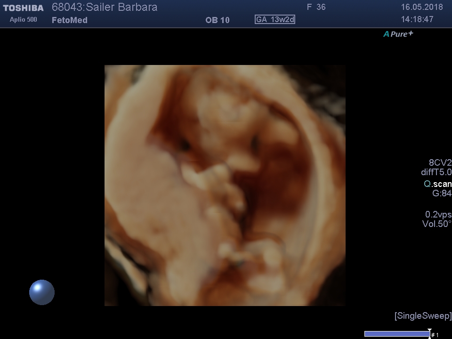Click the APure+ indicator
This screenshot has width=452, height=339.
pyautogui.click(x=398, y=34)
